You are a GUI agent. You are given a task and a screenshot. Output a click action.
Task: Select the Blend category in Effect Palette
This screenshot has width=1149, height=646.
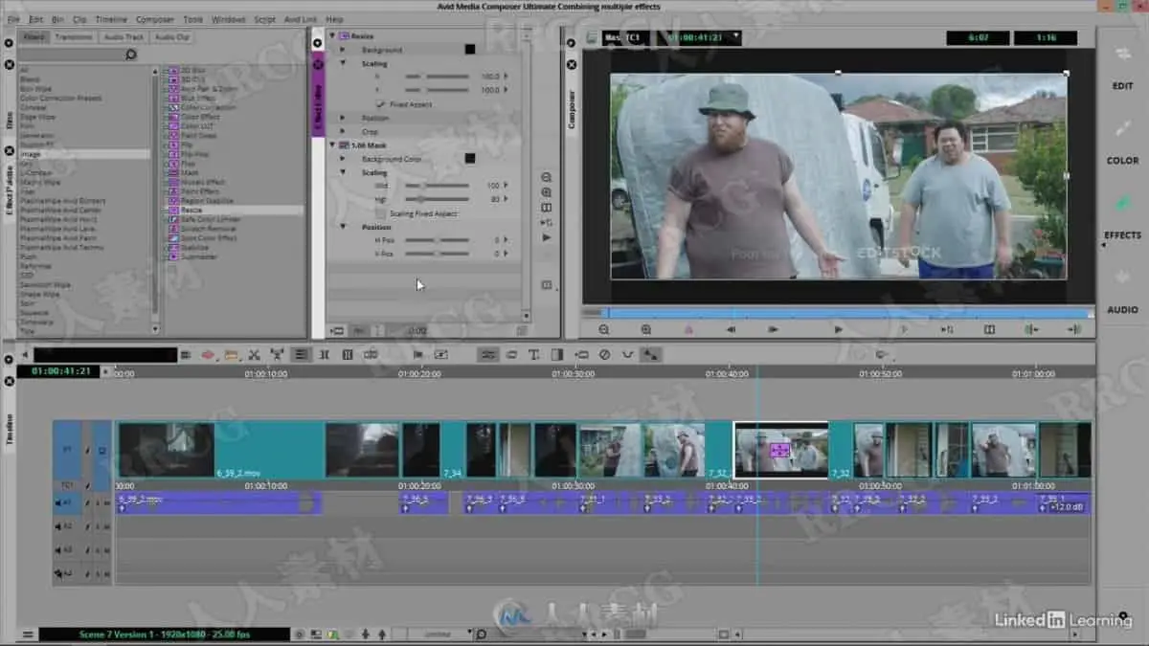[30, 79]
